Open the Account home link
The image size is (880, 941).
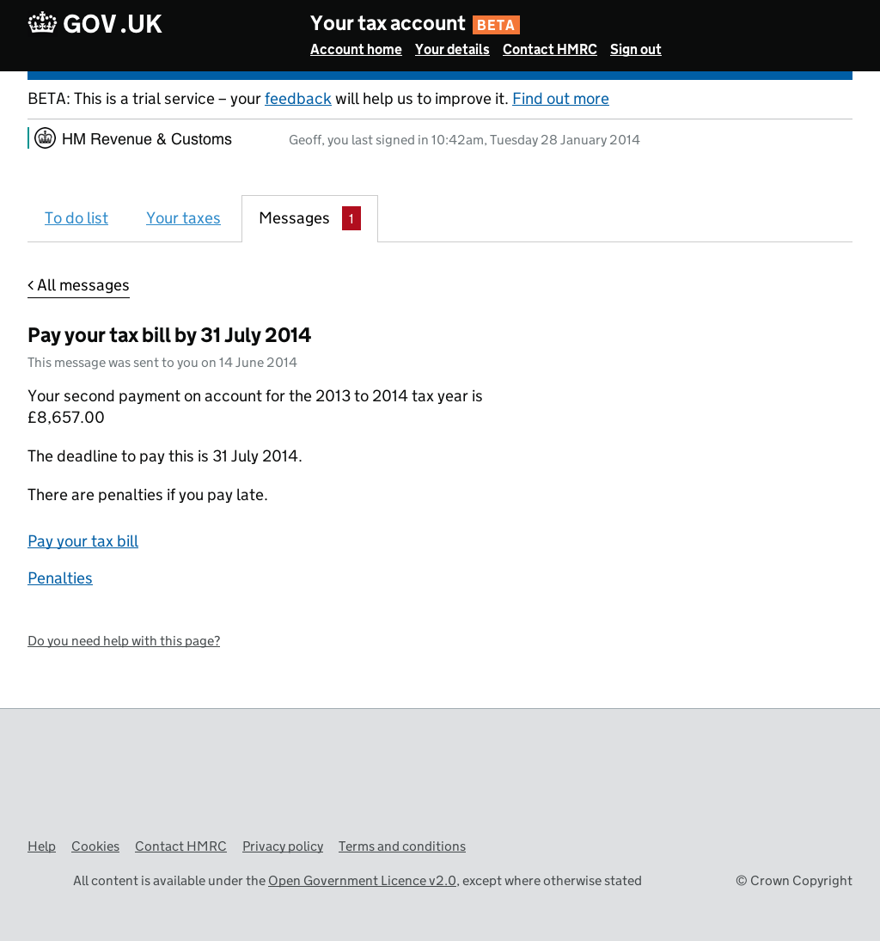coord(356,50)
